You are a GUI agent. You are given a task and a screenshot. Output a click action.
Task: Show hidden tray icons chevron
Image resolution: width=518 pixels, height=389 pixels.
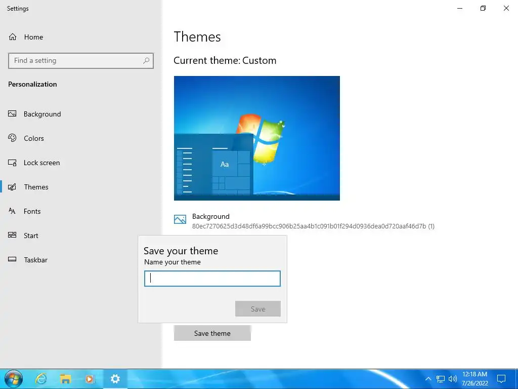pos(428,379)
